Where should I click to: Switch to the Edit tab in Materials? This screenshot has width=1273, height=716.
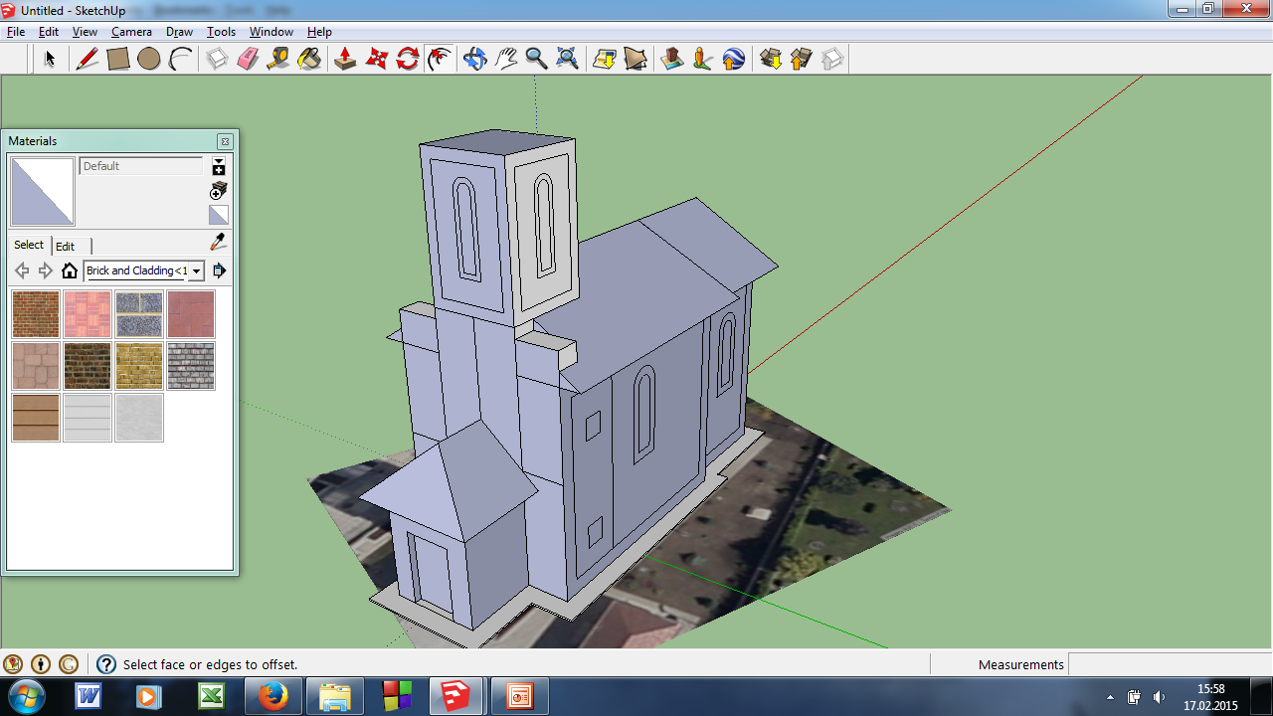65,246
